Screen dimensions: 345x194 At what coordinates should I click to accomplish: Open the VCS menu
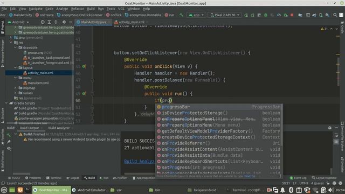click(121, 9)
